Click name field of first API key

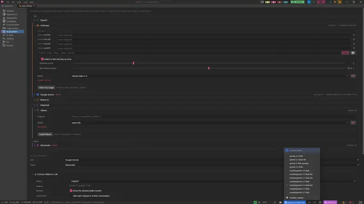point(204,35)
